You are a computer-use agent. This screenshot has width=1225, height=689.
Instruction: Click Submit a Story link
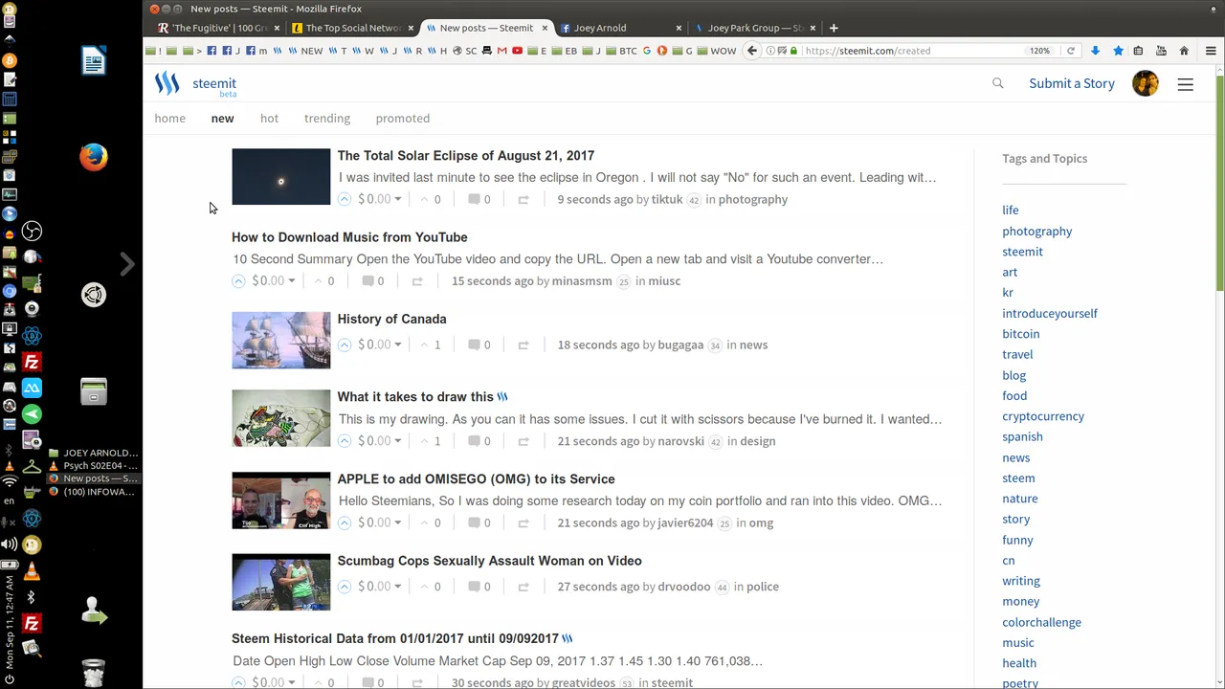point(1072,83)
